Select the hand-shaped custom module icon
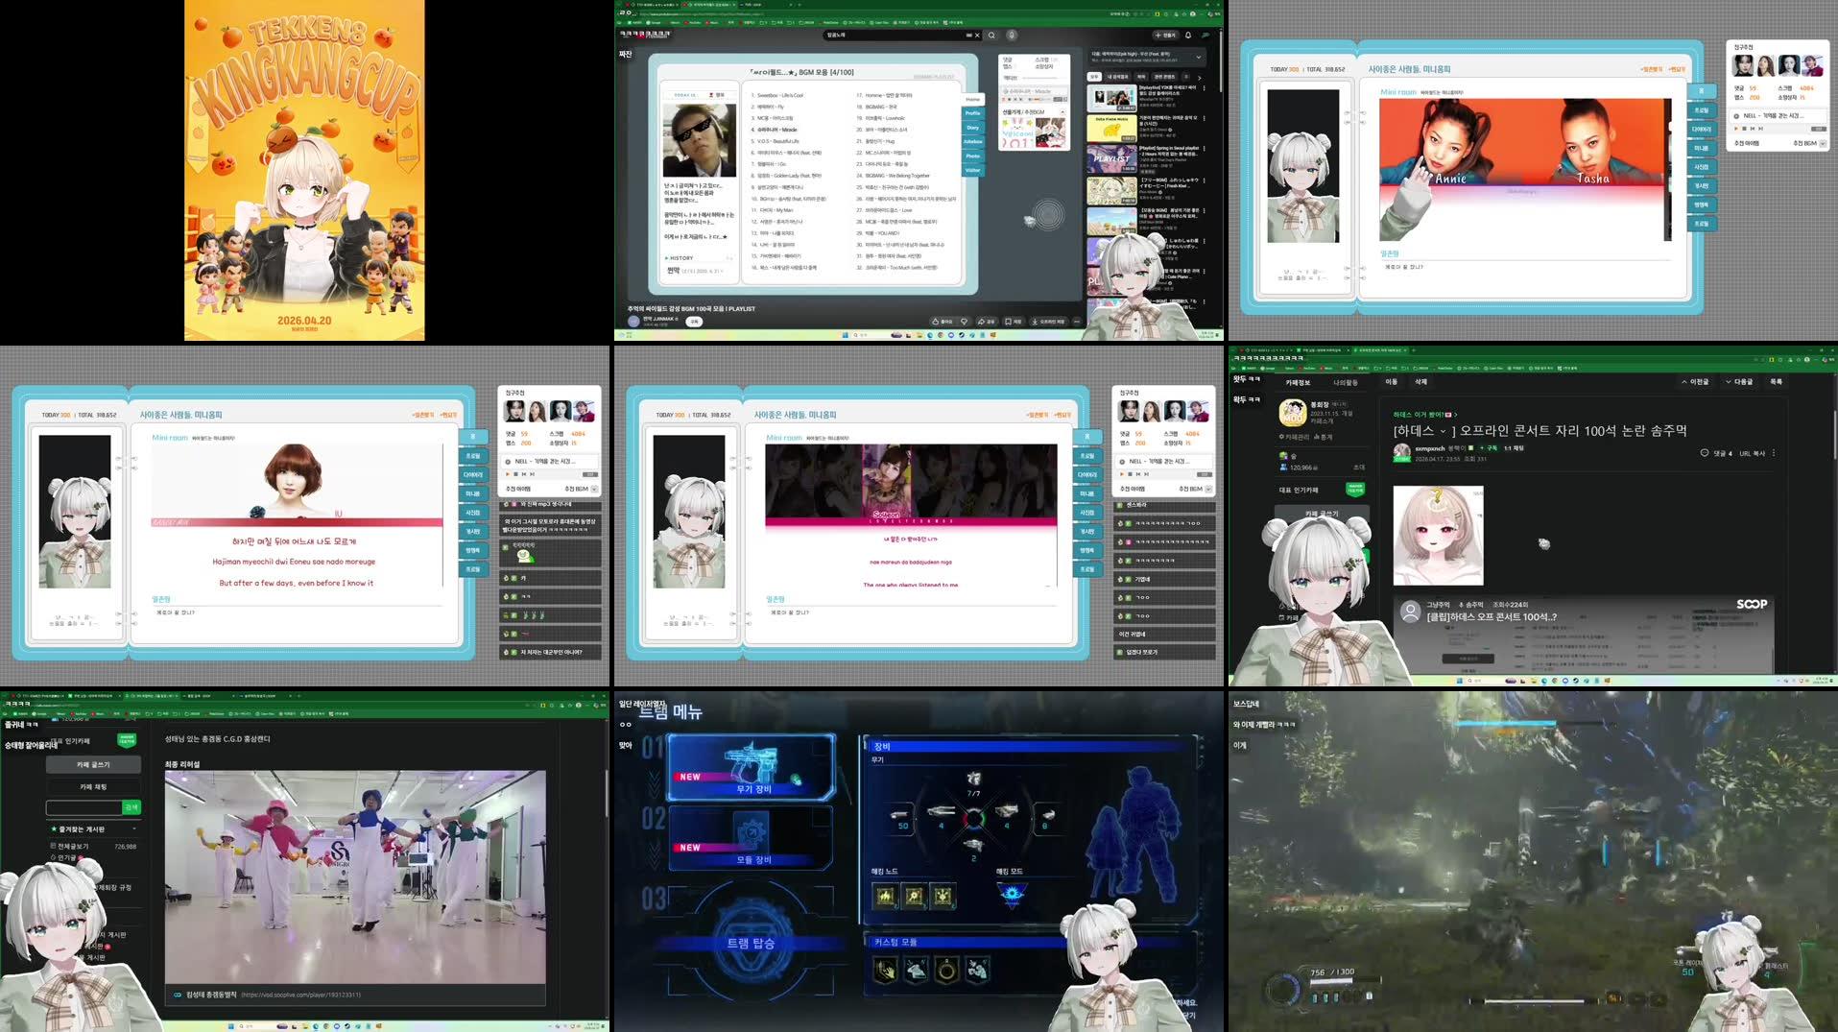Screen dimensions: 1838x1032 tap(886, 970)
